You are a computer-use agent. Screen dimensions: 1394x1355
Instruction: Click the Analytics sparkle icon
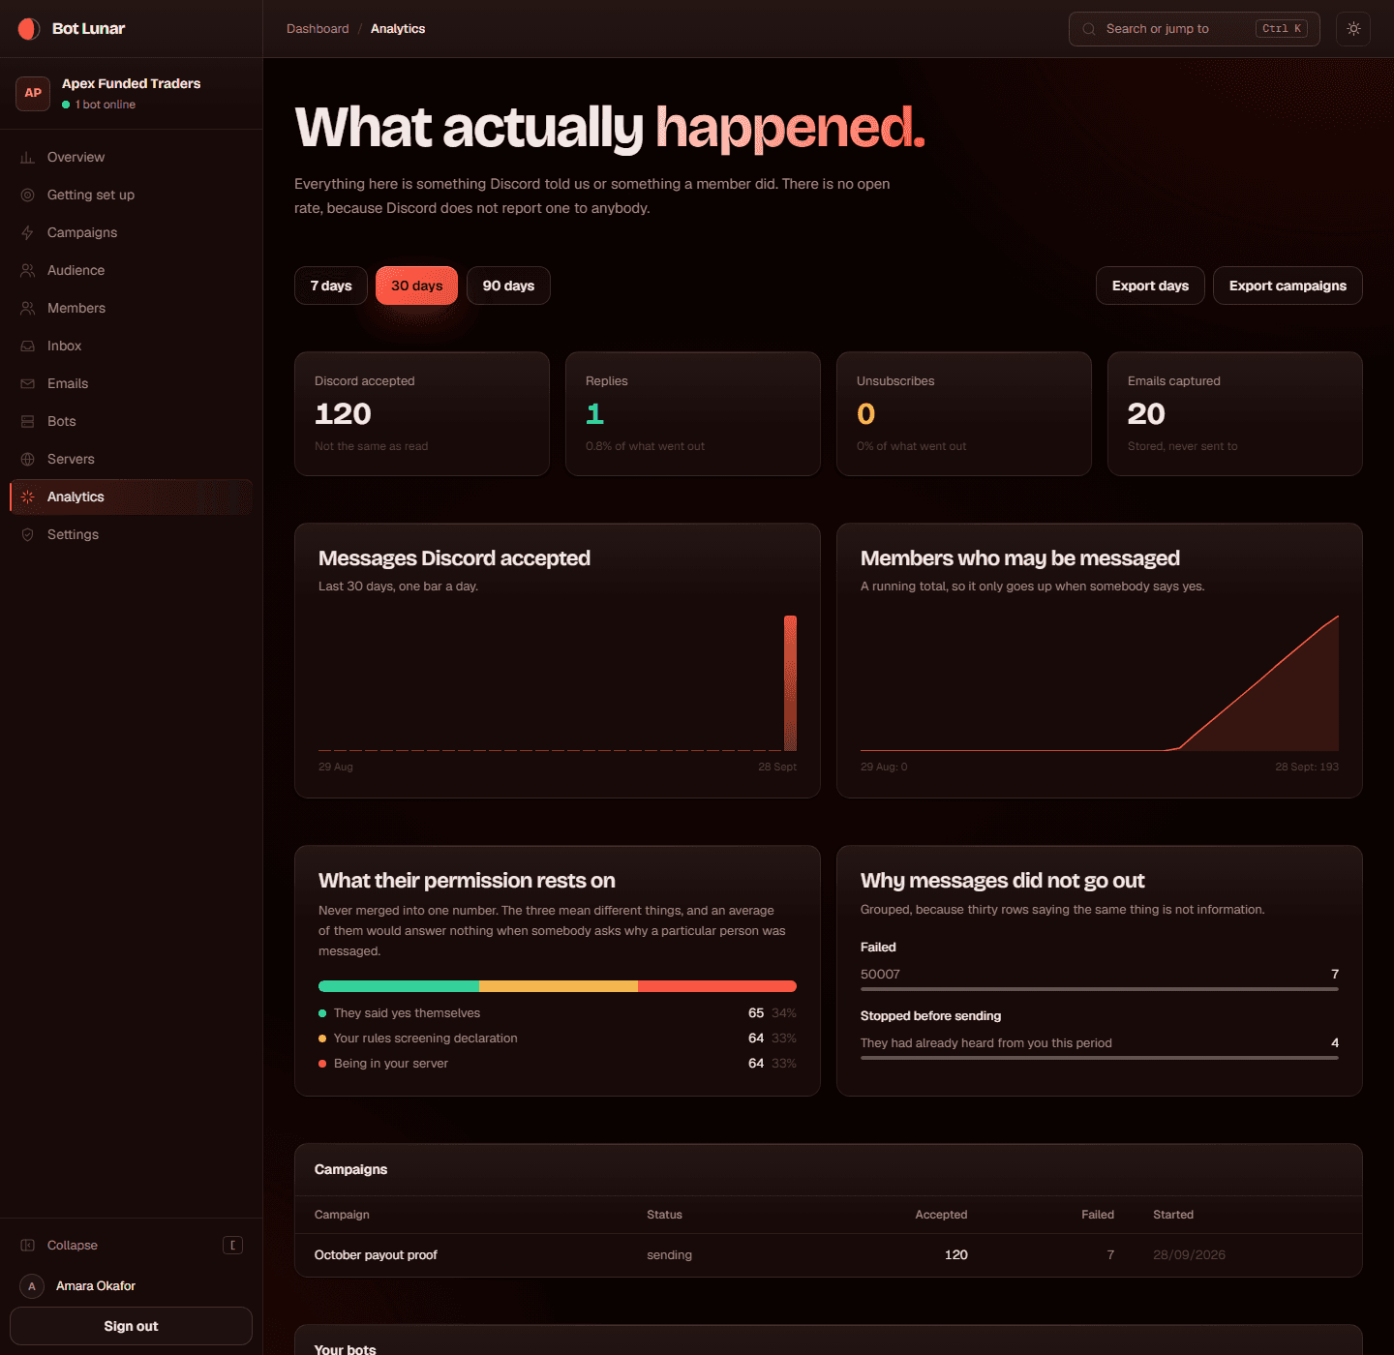28,497
